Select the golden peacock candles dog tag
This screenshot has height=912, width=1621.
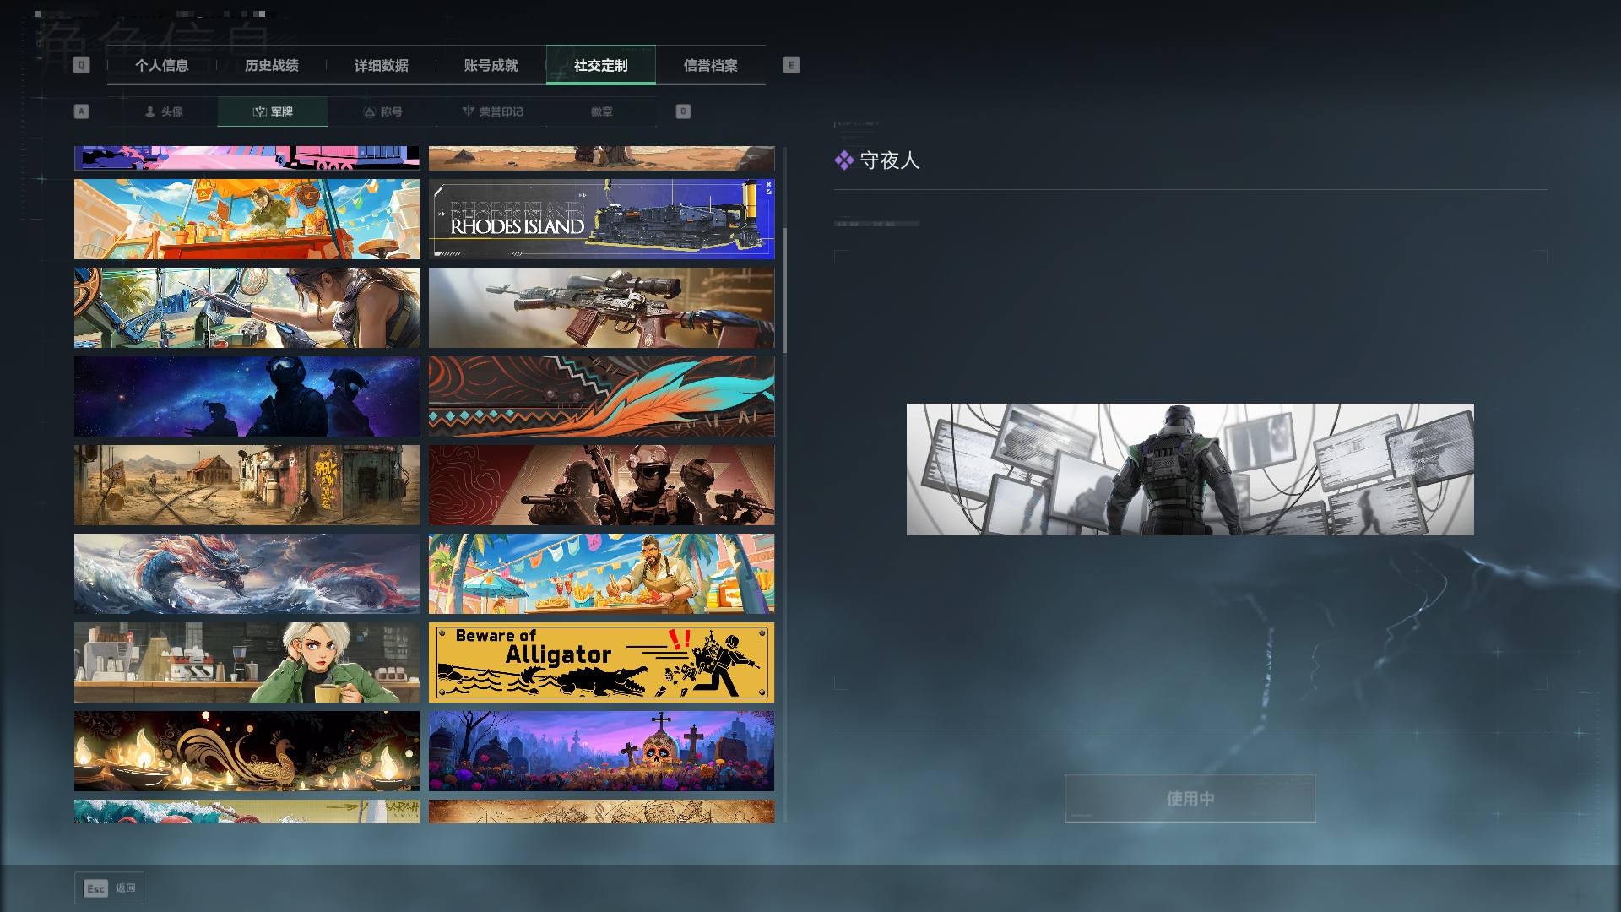tap(247, 752)
